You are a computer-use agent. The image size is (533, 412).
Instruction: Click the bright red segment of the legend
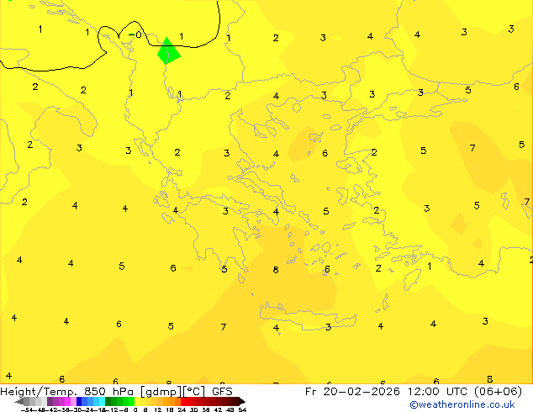pyautogui.click(x=183, y=401)
